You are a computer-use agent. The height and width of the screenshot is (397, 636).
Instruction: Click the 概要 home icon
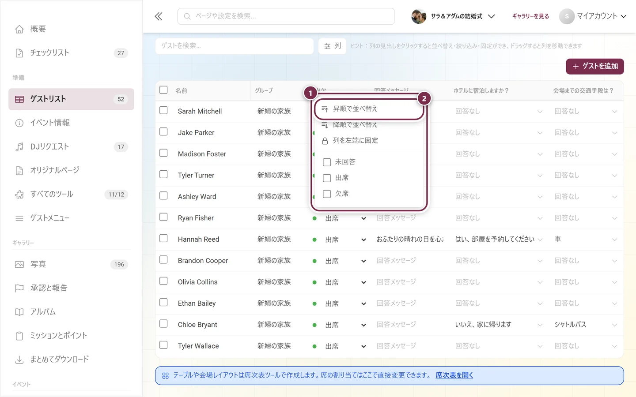[x=19, y=29]
